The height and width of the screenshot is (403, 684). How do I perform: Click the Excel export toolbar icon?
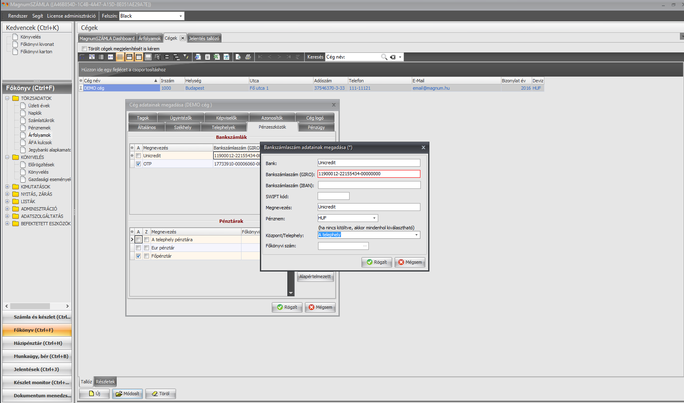[x=217, y=57]
